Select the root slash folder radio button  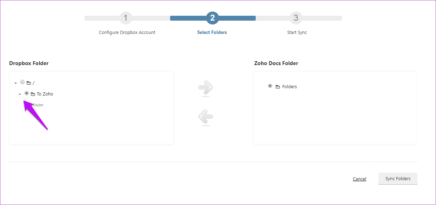tap(22, 82)
